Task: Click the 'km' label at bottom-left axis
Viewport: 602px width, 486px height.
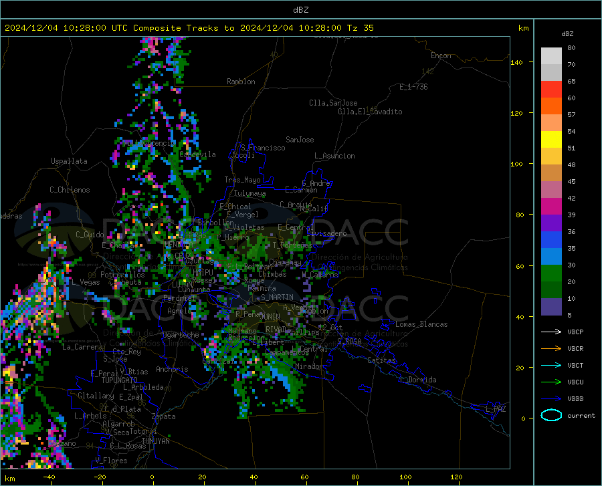Action: click(9, 479)
